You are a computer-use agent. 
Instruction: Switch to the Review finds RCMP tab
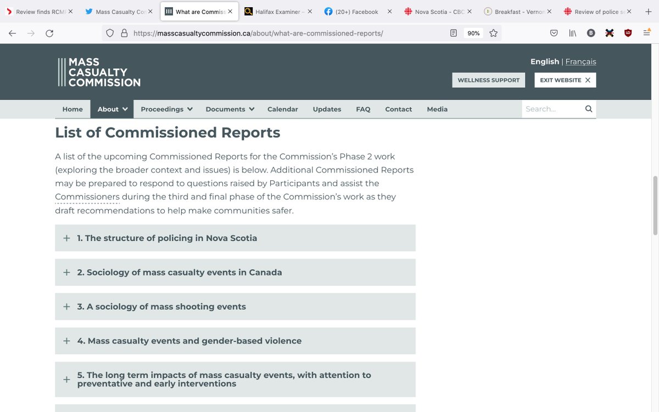[x=40, y=11]
